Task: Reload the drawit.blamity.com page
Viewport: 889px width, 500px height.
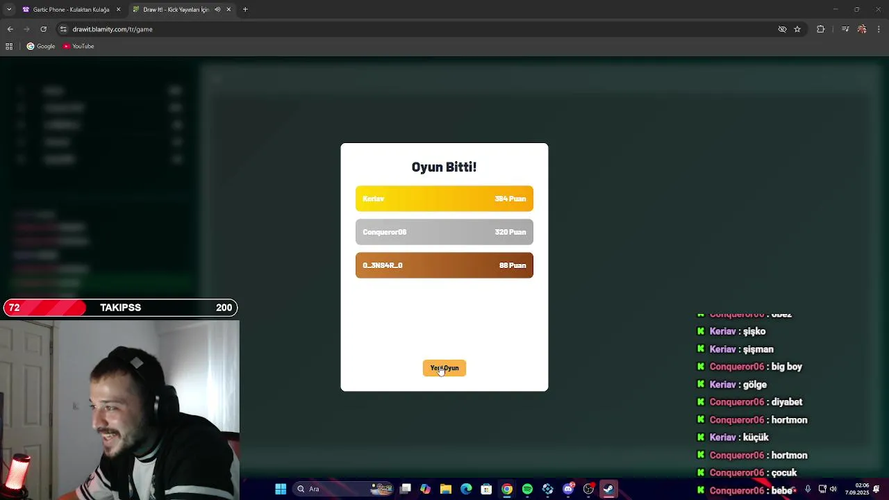Action: tap(43, 29)
